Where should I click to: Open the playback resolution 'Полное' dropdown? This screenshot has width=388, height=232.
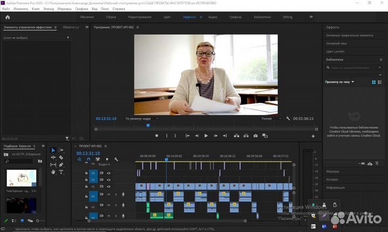[x=271, y=118]
